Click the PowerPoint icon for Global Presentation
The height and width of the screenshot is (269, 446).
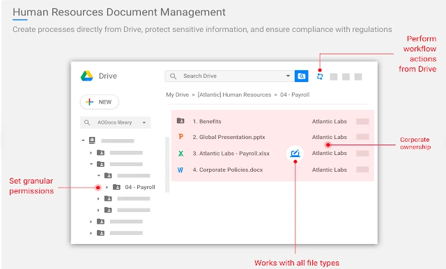[180, 137]
